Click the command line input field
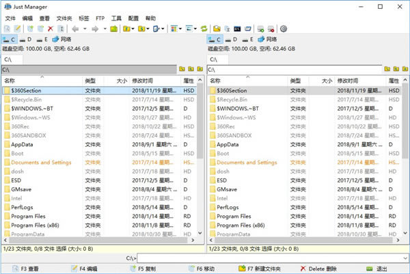 coord(270,258)
